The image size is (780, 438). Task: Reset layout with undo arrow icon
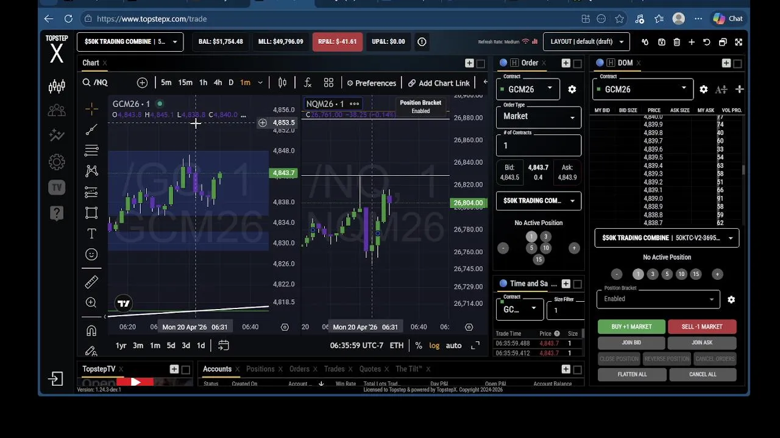coord(707,42)
